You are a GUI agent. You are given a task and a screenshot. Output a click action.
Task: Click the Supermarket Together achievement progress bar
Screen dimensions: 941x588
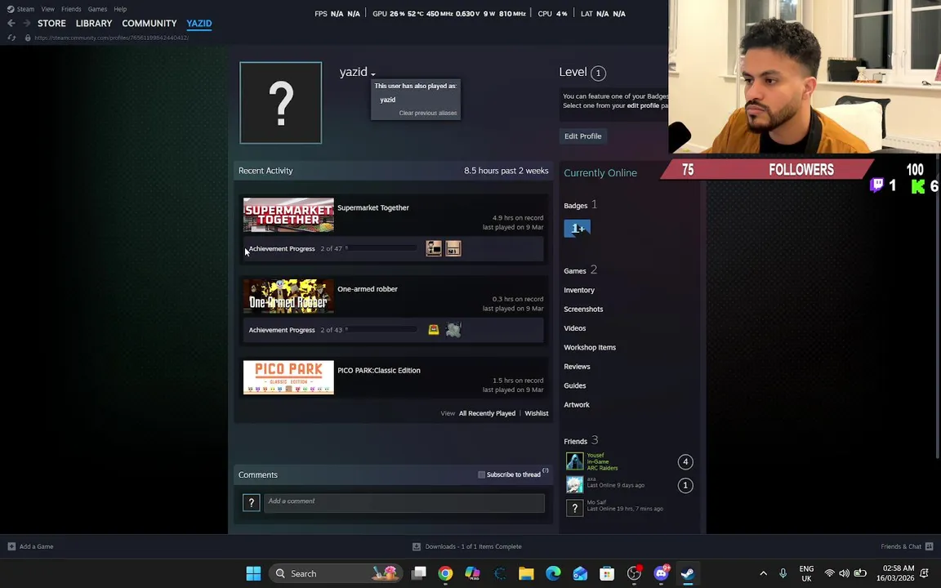point(381,247)
